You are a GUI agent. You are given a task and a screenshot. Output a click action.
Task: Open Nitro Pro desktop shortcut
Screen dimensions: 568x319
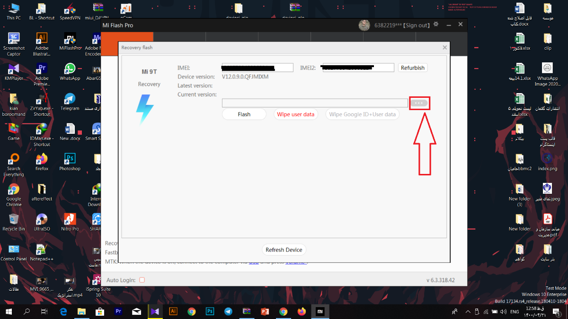click(70, 222)
